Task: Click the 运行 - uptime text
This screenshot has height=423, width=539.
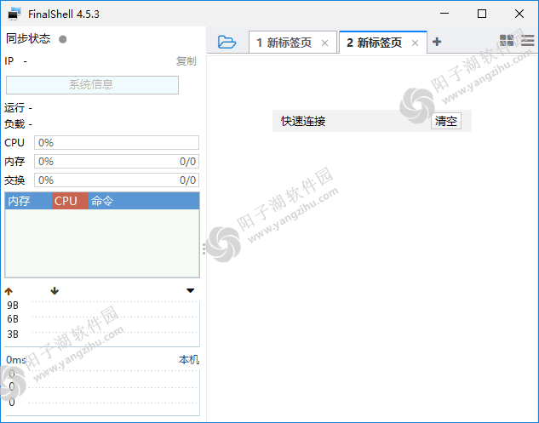Action: click(18, 108)
